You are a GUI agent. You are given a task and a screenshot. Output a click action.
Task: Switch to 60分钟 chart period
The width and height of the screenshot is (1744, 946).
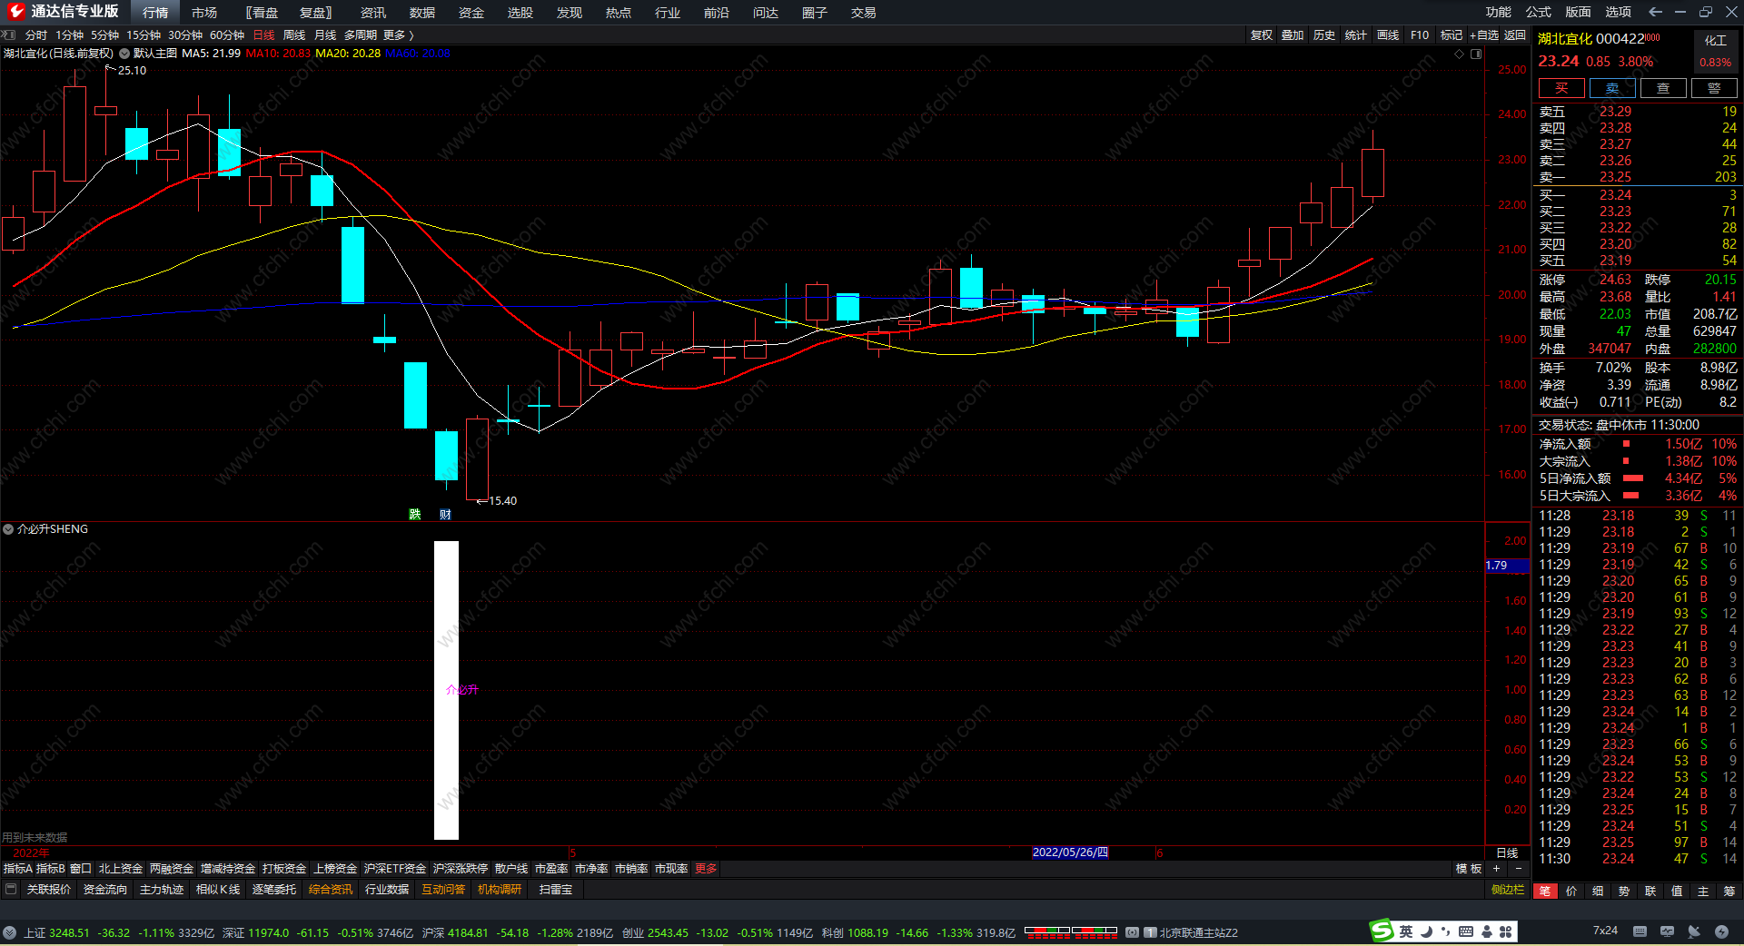(227, 34)
